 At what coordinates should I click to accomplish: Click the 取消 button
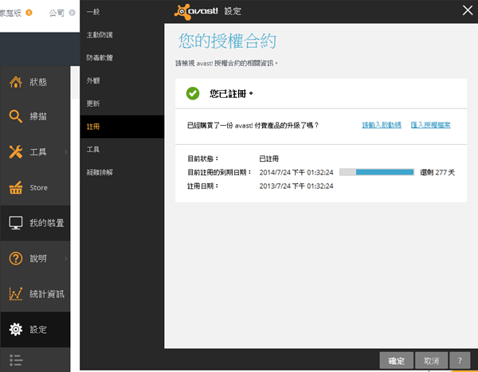(x=431, y=361)
